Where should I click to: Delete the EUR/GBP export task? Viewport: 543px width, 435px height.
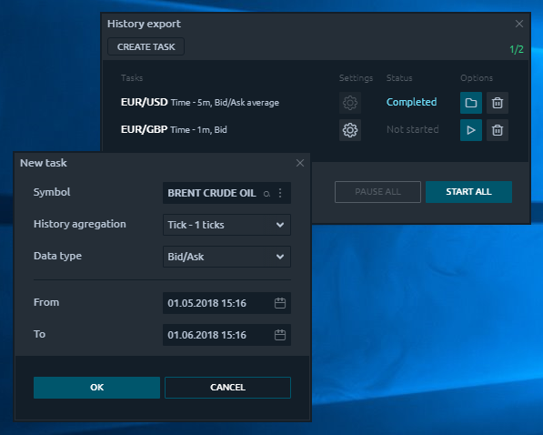click(x=498, y=130)
